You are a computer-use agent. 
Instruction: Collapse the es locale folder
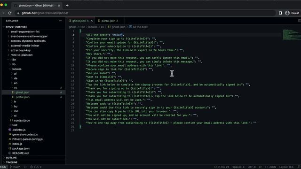pos(16,88)
